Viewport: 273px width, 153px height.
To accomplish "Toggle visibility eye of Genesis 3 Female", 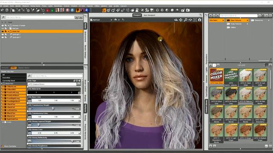I will click(x=3, y=25).
